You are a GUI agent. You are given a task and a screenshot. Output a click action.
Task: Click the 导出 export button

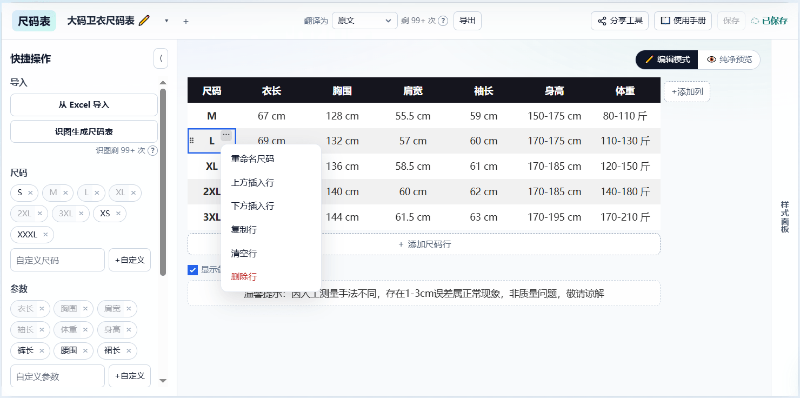pos(468,21)
